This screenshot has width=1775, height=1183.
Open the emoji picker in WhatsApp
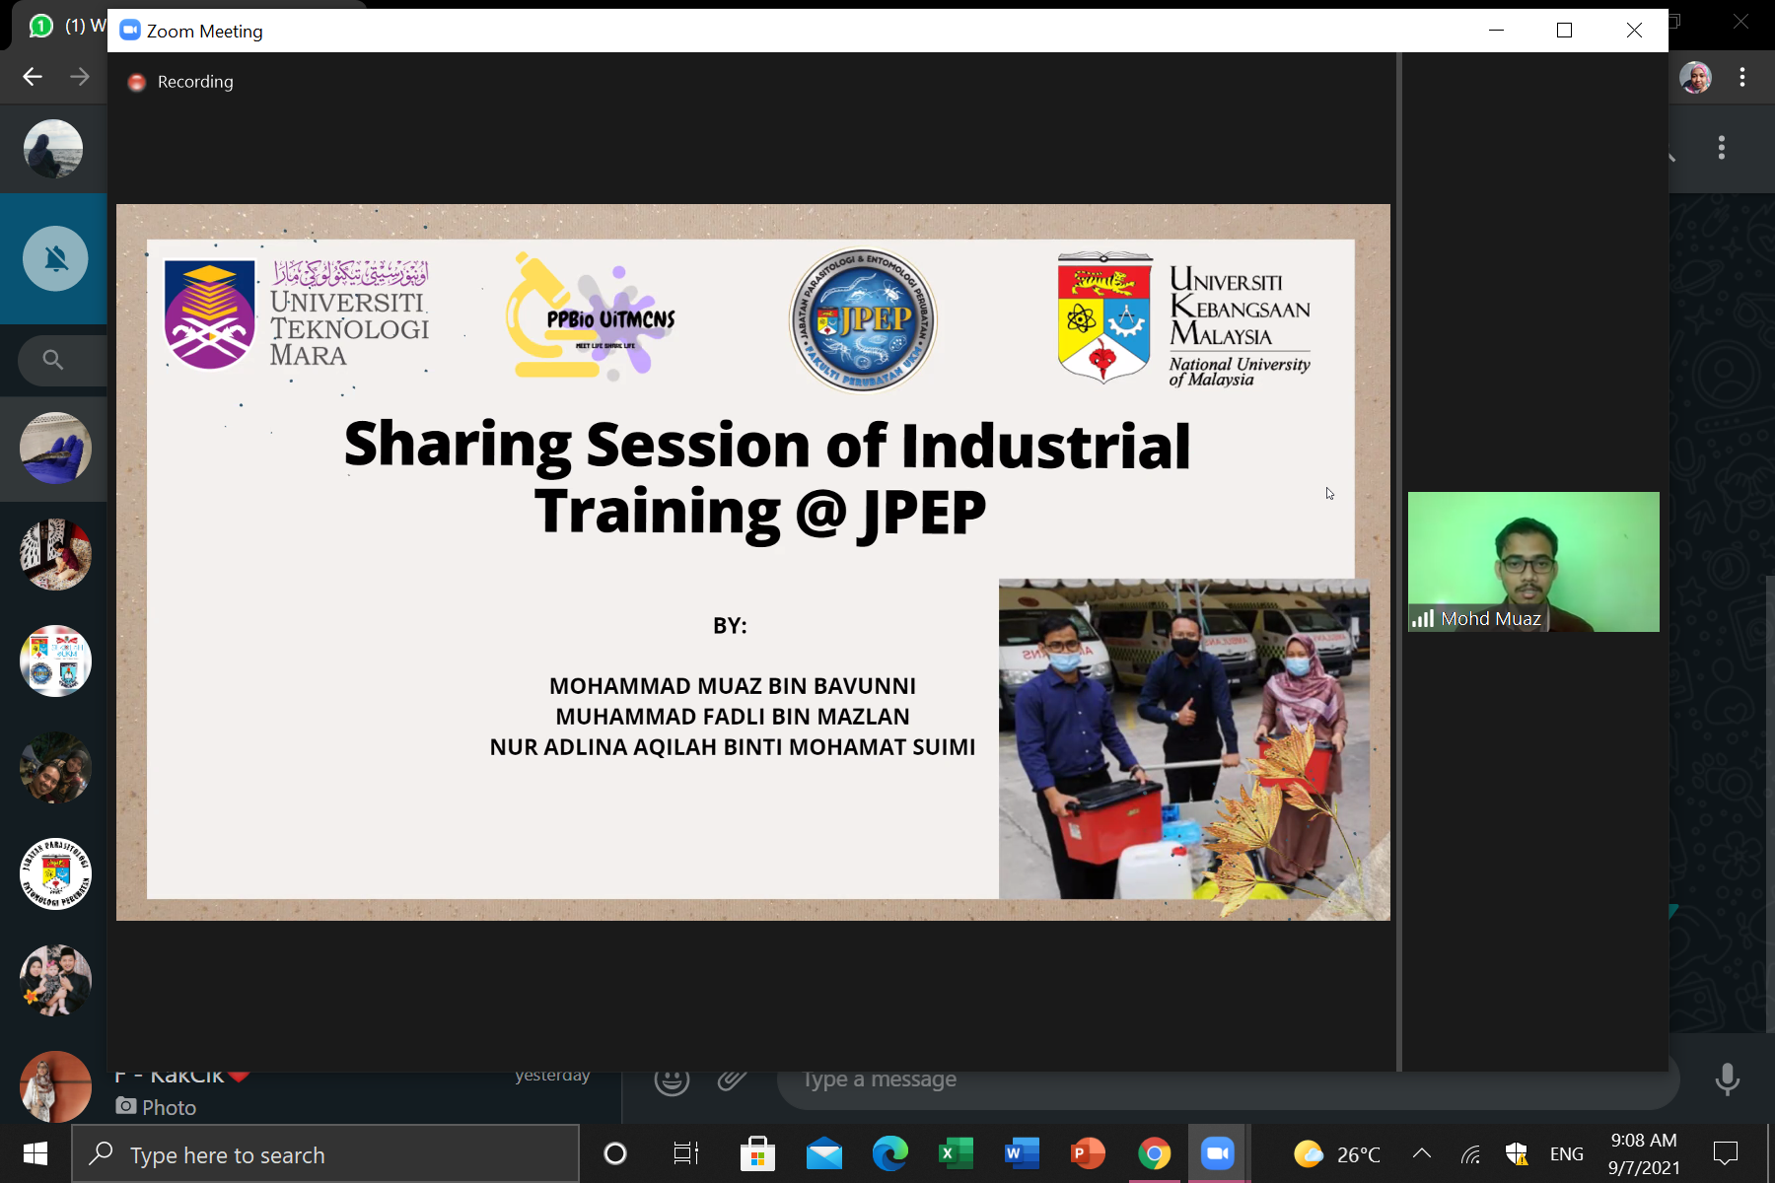[x=672, y=1080]
